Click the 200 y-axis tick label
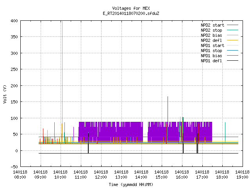This screenshot has width=250, height=188. [x=14, y=86]
